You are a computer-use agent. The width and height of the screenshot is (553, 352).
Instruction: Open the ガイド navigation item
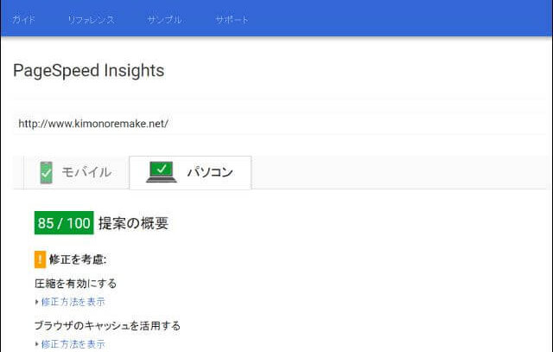(23, 19)
